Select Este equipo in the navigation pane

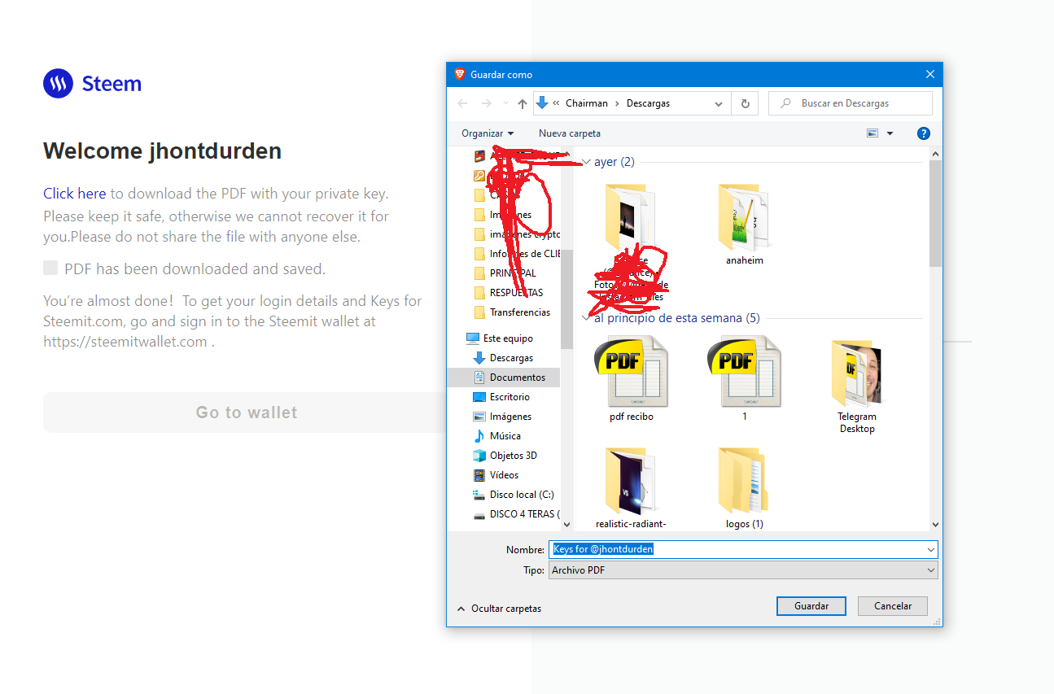(x=501, y=338)
